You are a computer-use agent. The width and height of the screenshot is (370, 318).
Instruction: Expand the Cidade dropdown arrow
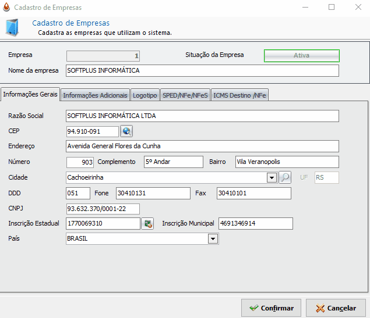tap(272, 178)
